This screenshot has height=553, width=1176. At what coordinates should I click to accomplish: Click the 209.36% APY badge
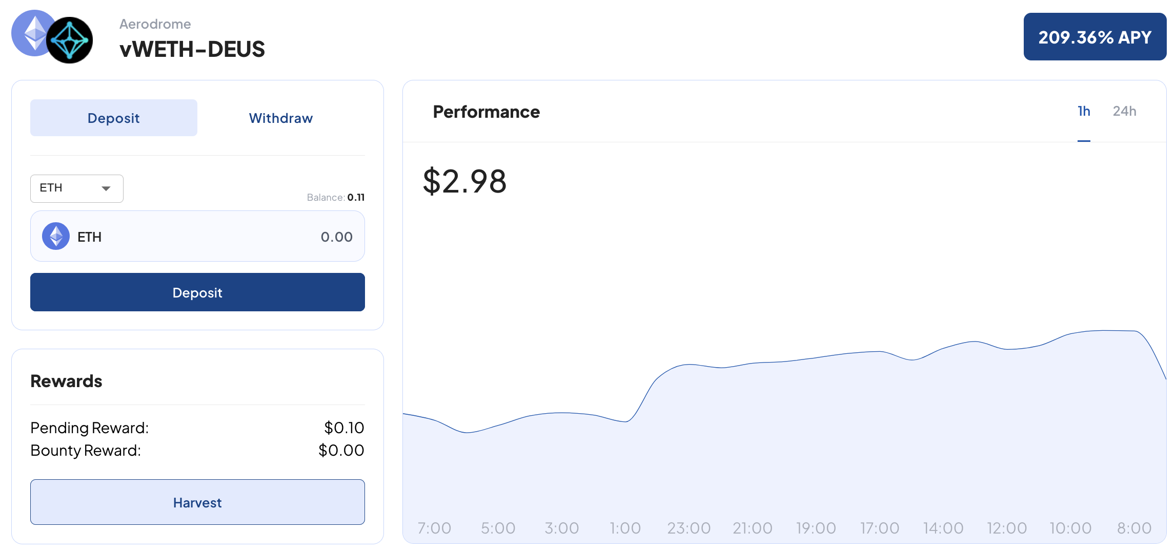1094,37
